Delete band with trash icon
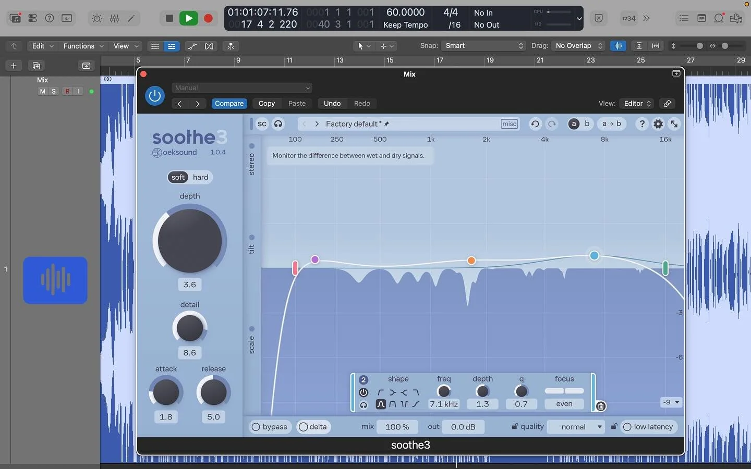751x469 pixels. [601, 406]
